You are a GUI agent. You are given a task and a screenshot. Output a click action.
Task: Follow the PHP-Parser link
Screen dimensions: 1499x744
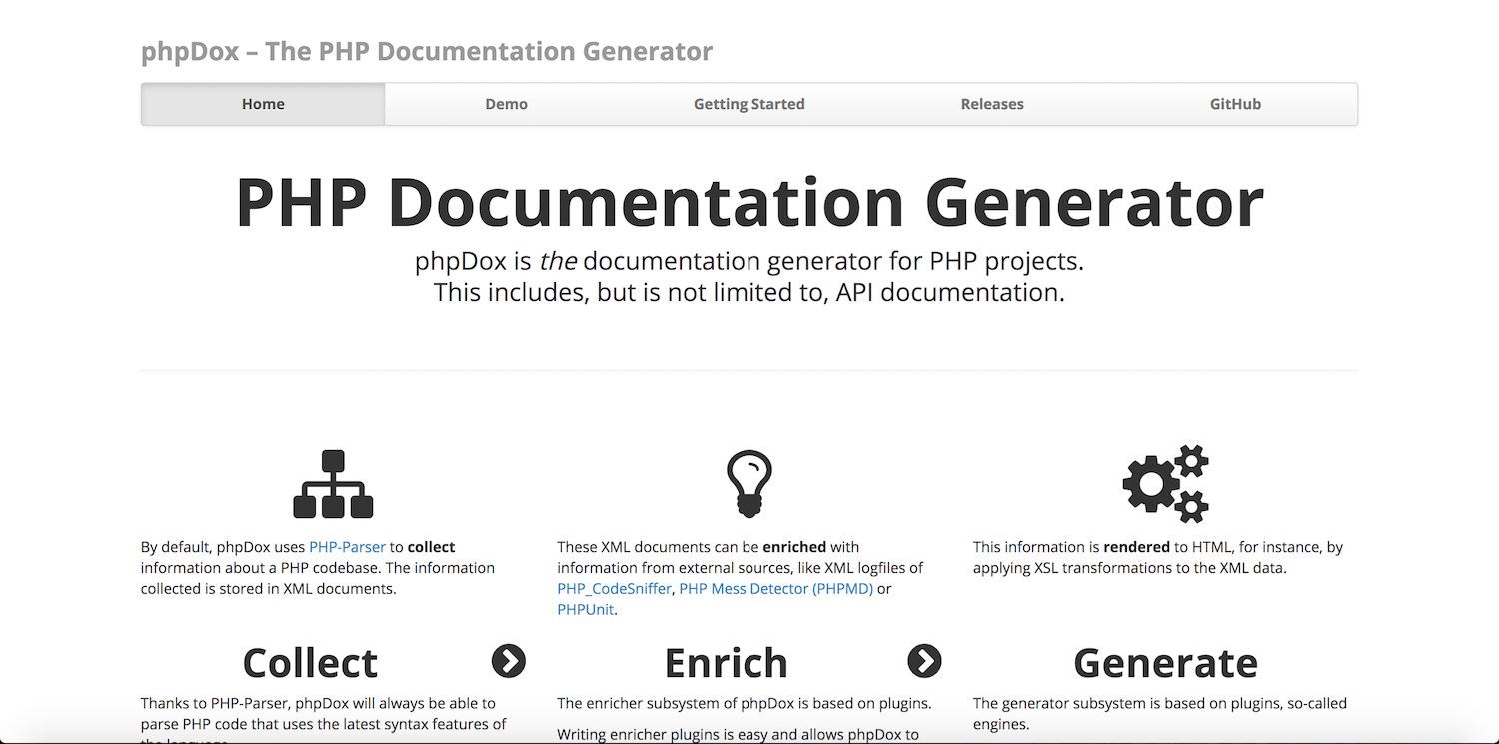click(x=347, y=547)
